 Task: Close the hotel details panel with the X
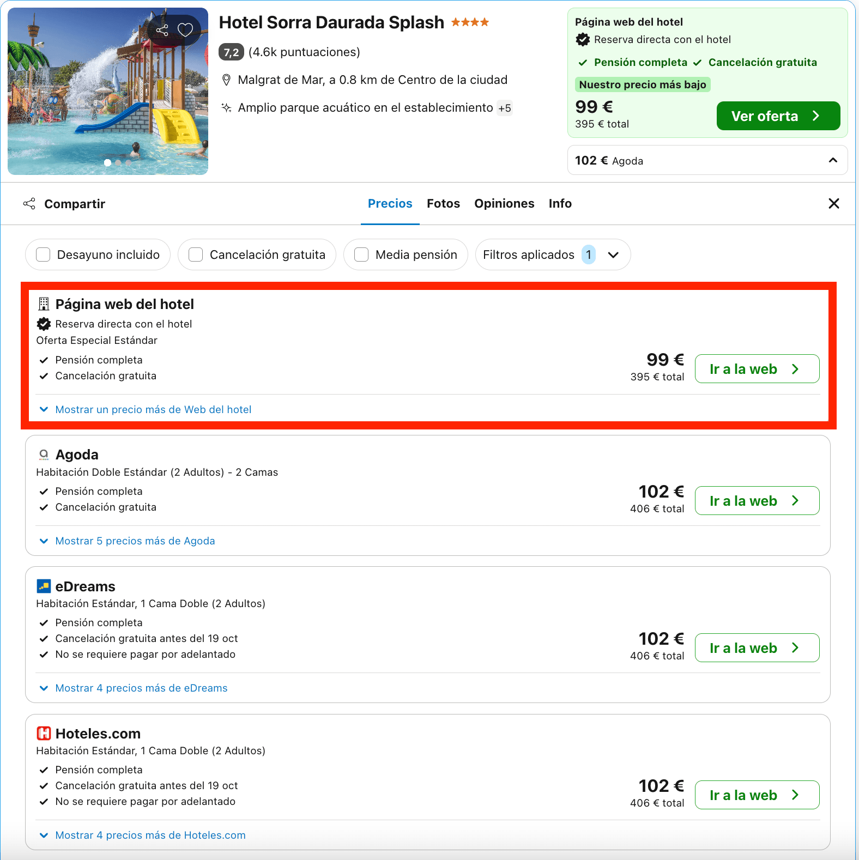click(x=833, y=203)
